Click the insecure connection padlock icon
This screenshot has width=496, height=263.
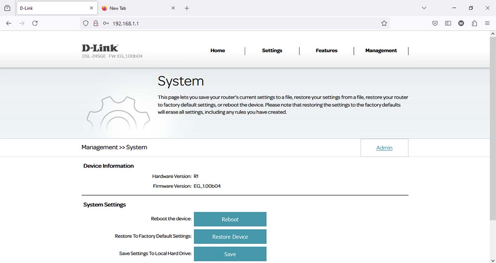96,23
